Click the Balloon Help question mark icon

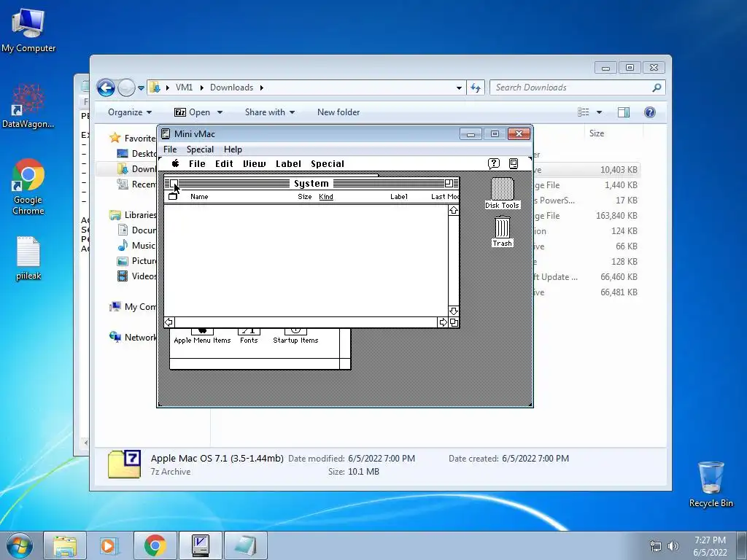click(494, 163)
